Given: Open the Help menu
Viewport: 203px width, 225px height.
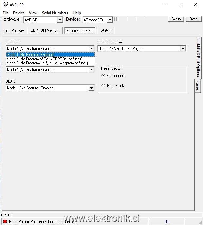Looking at the screenshot, I should [77, 13].
